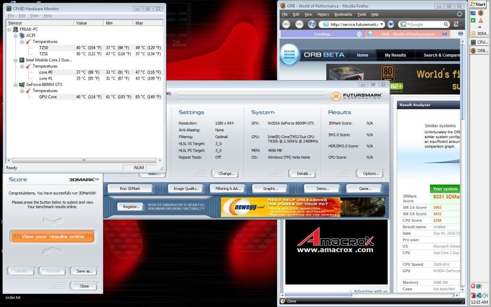
Task: Open View menu in CPUID Hardware Monitor
Action: coord(35,16)
